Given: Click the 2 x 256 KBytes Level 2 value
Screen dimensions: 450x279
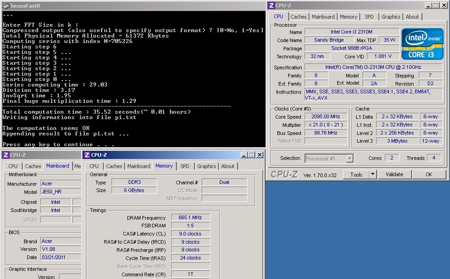Looking at the screenshot, I should [397, 133].
